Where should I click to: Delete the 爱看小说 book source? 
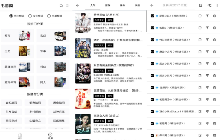[215, 16]
